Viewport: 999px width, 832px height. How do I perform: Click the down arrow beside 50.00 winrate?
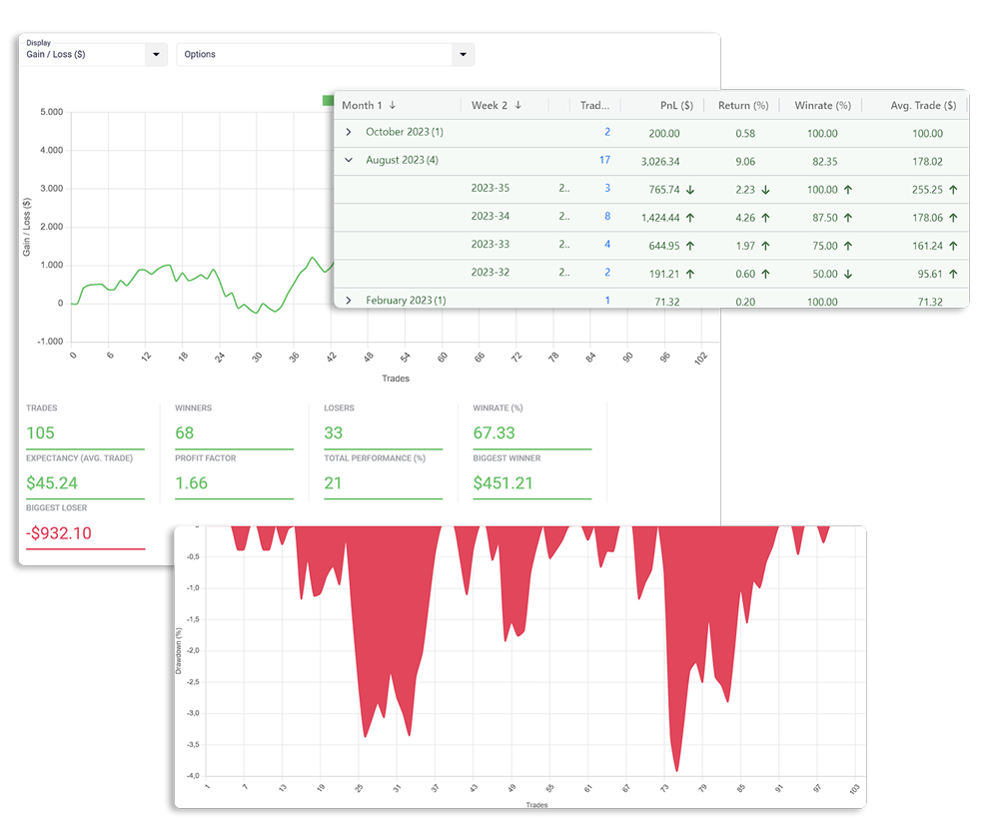847,274
